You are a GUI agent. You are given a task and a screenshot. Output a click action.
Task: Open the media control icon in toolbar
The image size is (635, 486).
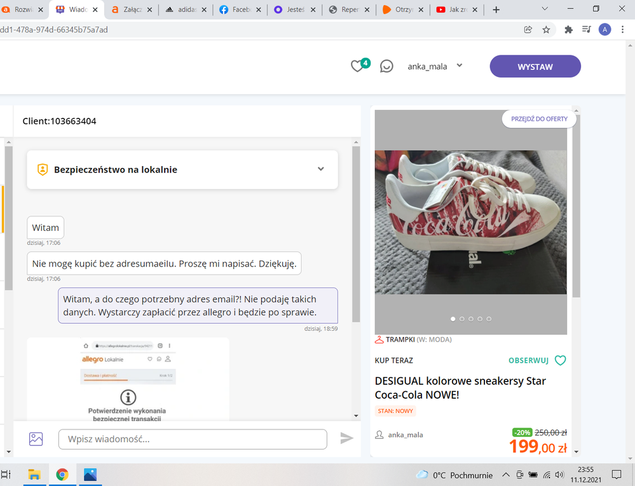point(587,30)
